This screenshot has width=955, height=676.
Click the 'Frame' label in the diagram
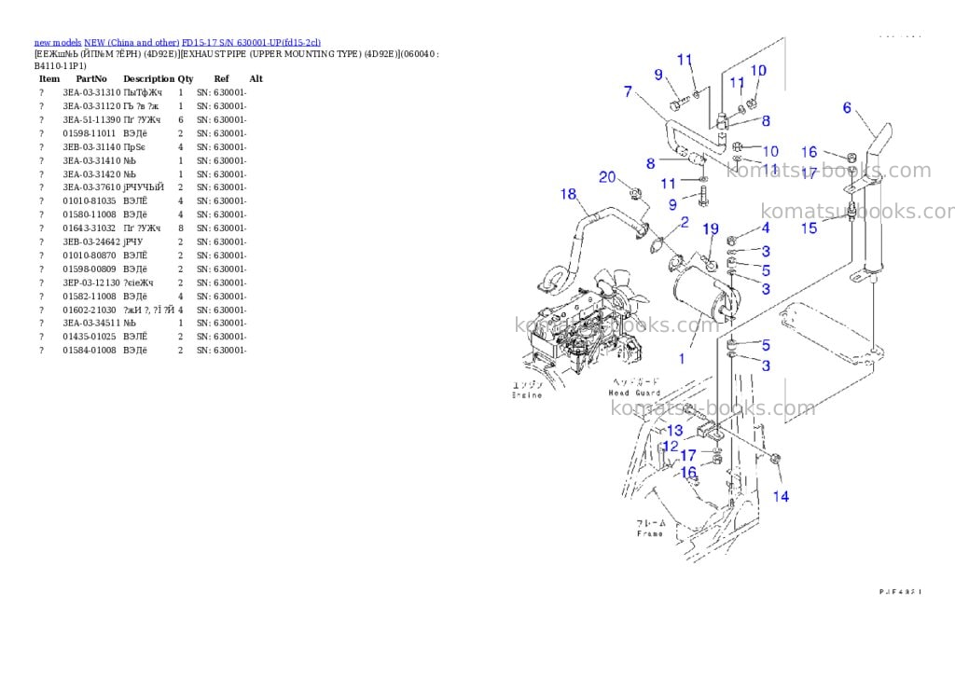point(650,533)
